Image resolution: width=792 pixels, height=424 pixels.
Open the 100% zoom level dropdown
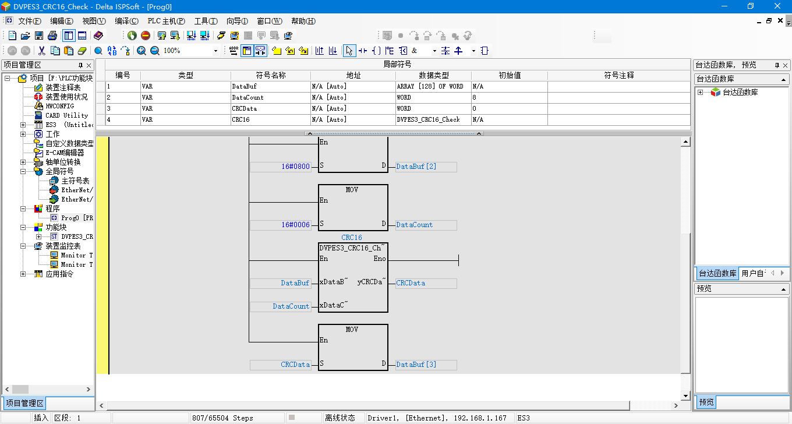pyautogui.click(x=215, y=51)
